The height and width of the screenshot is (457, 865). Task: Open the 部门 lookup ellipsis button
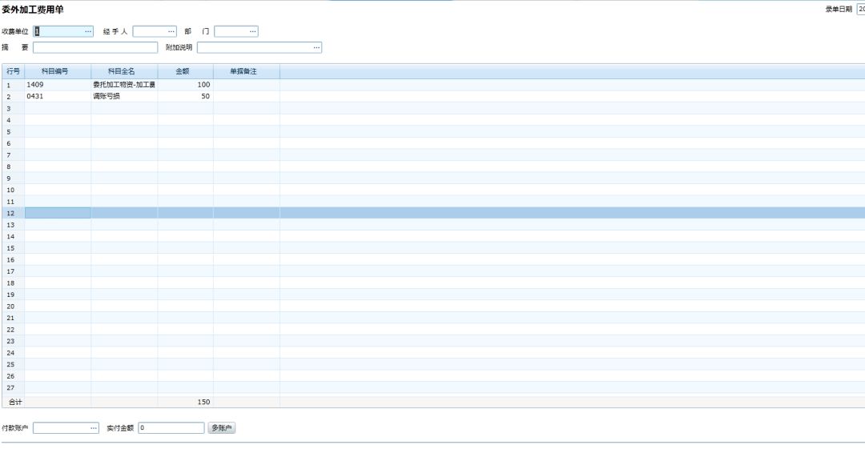pos(252,31)
